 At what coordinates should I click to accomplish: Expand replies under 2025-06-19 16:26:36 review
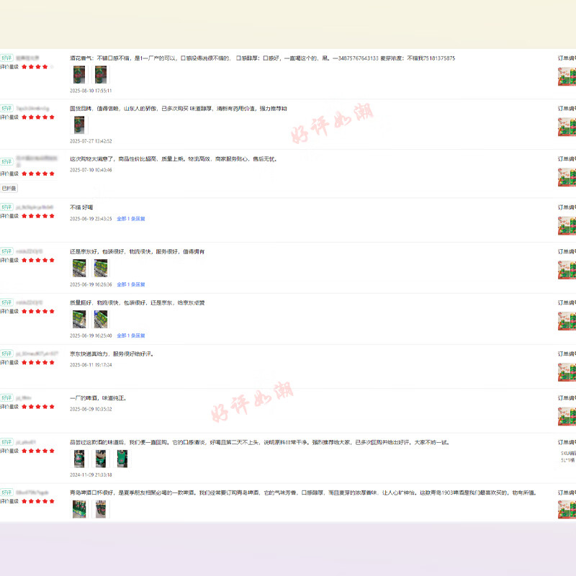click(x=131, y=284)
